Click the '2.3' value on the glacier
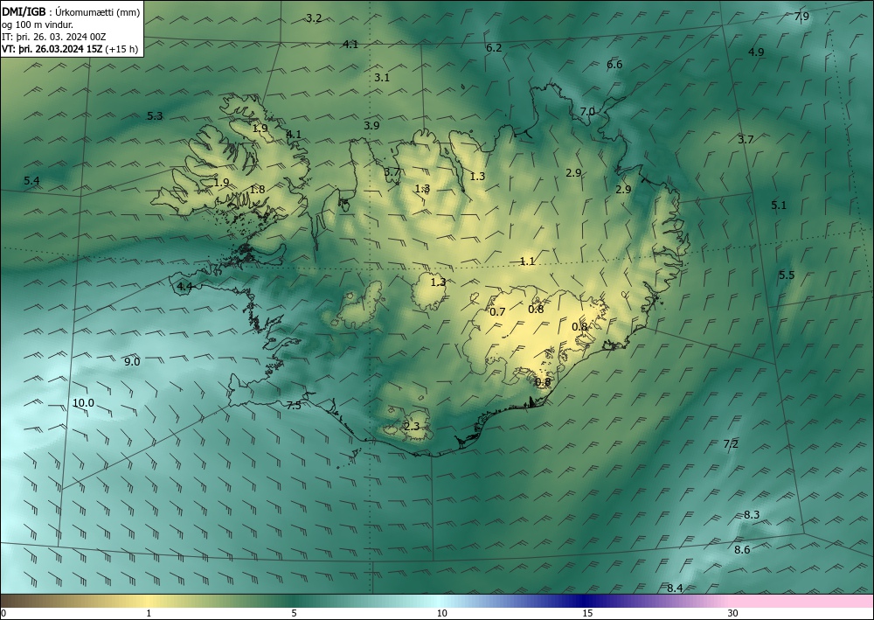Viewport: 874px width, 620px height. [x=412, y=427]
